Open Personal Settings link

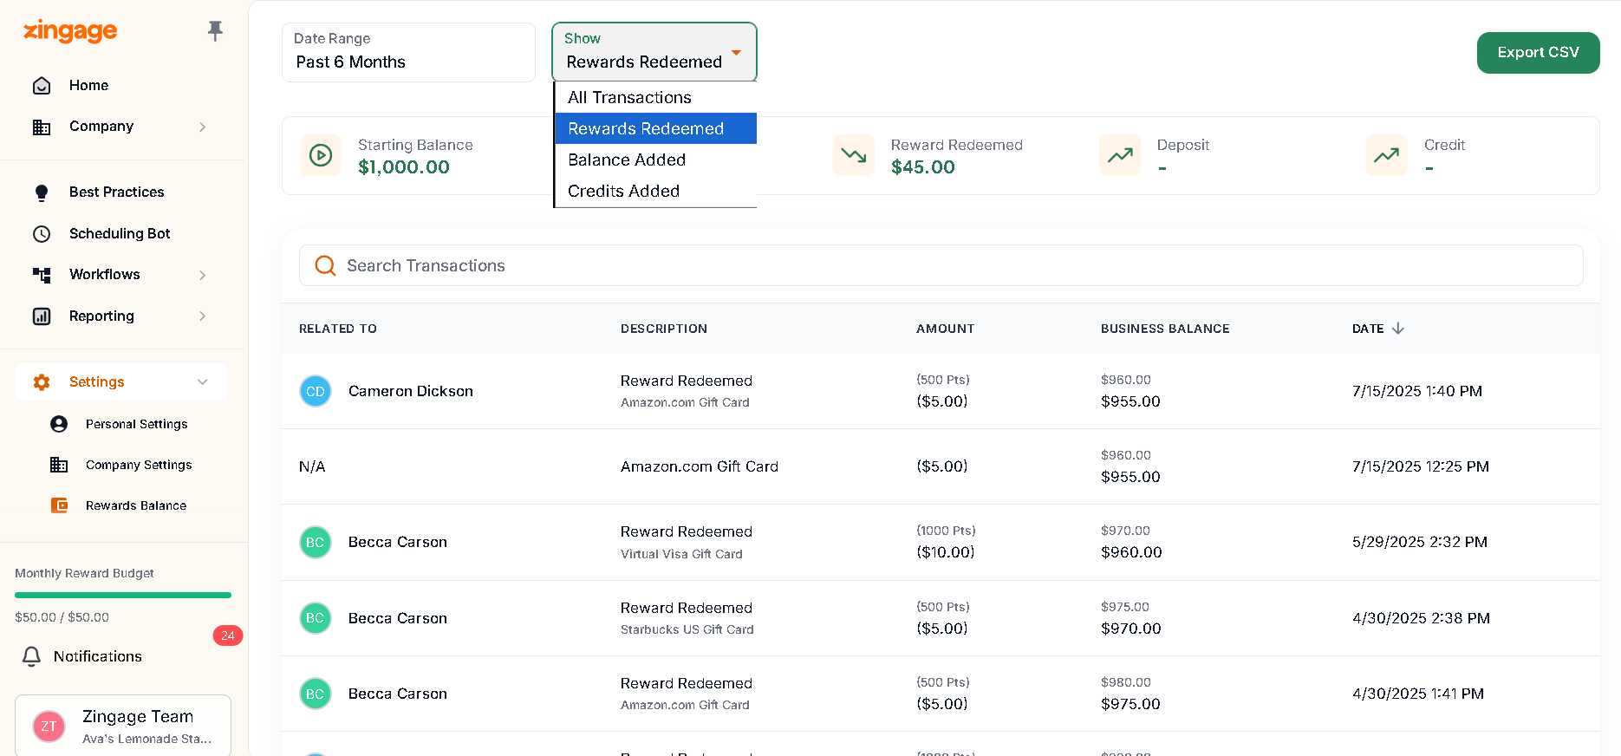pos(136,424)
